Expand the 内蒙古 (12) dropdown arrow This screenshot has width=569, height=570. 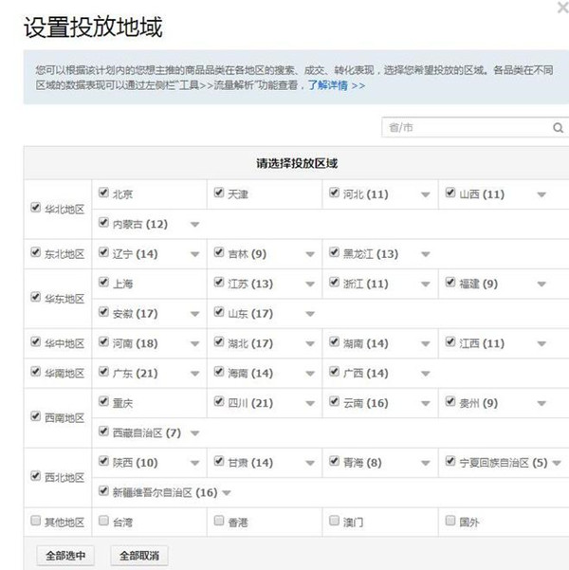point(194,225)
